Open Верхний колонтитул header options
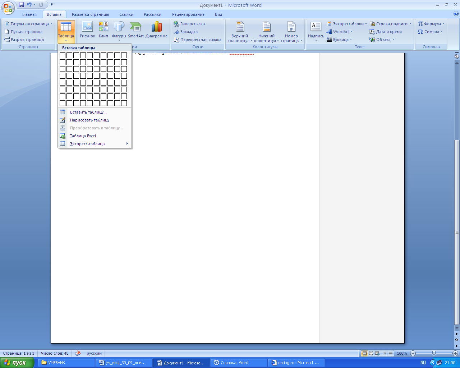460x368 pixels. (240, 32)
